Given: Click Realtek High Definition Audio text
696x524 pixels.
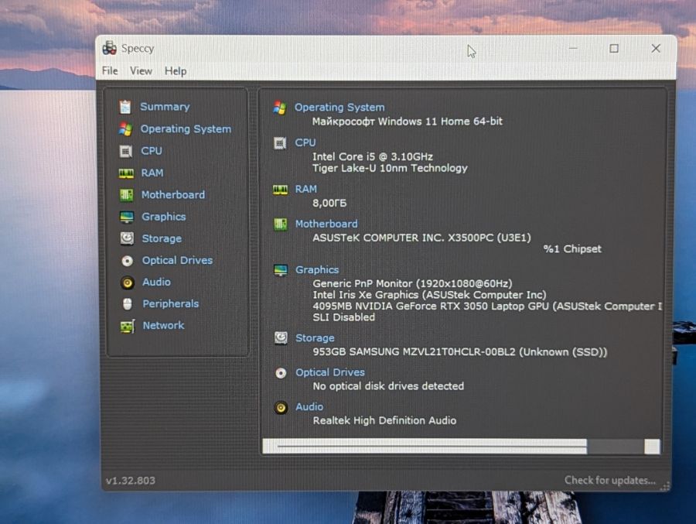Looking at the screenshot, I should (384, 420).
